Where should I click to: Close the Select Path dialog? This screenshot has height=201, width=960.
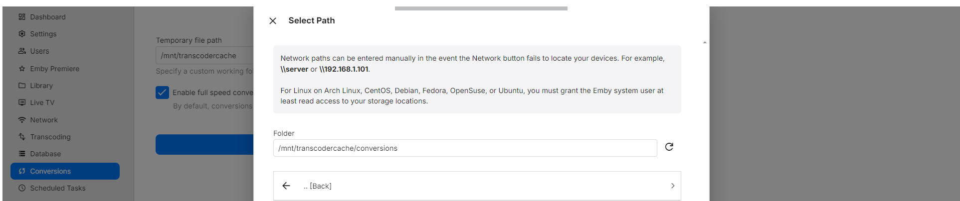[x=273, y=21]
